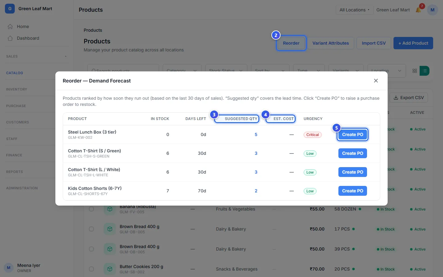This screenshot has height=277, width=443.
Task: Click the Reorder button
Action: pos(291,43)
